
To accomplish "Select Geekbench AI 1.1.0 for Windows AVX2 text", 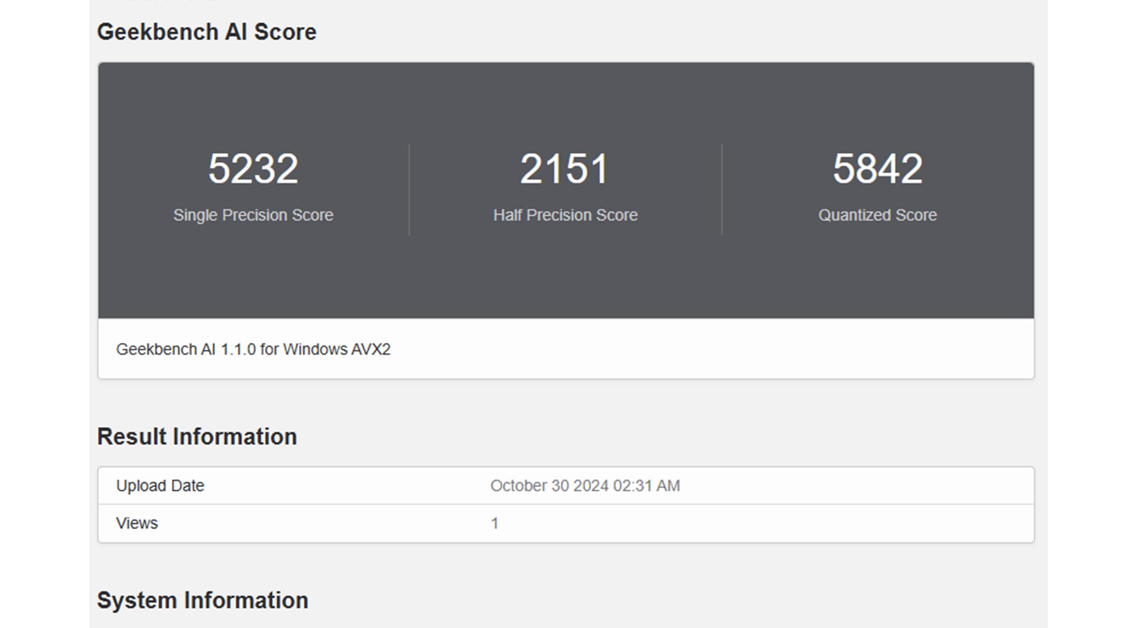I will tap(253, 349).
